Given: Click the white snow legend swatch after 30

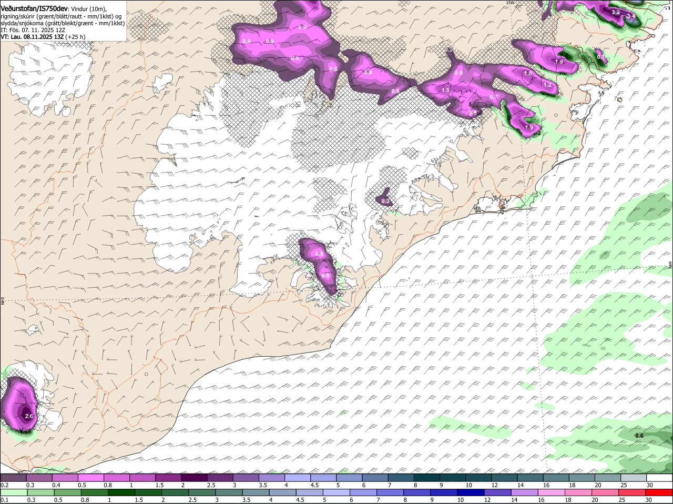Looking at the screenshot, I should click(660, 478).
